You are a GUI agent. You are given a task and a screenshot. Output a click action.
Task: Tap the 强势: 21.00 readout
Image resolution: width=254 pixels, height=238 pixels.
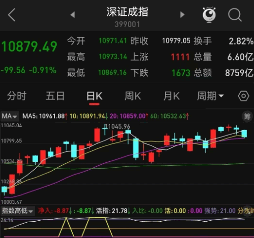pos(220,211)
